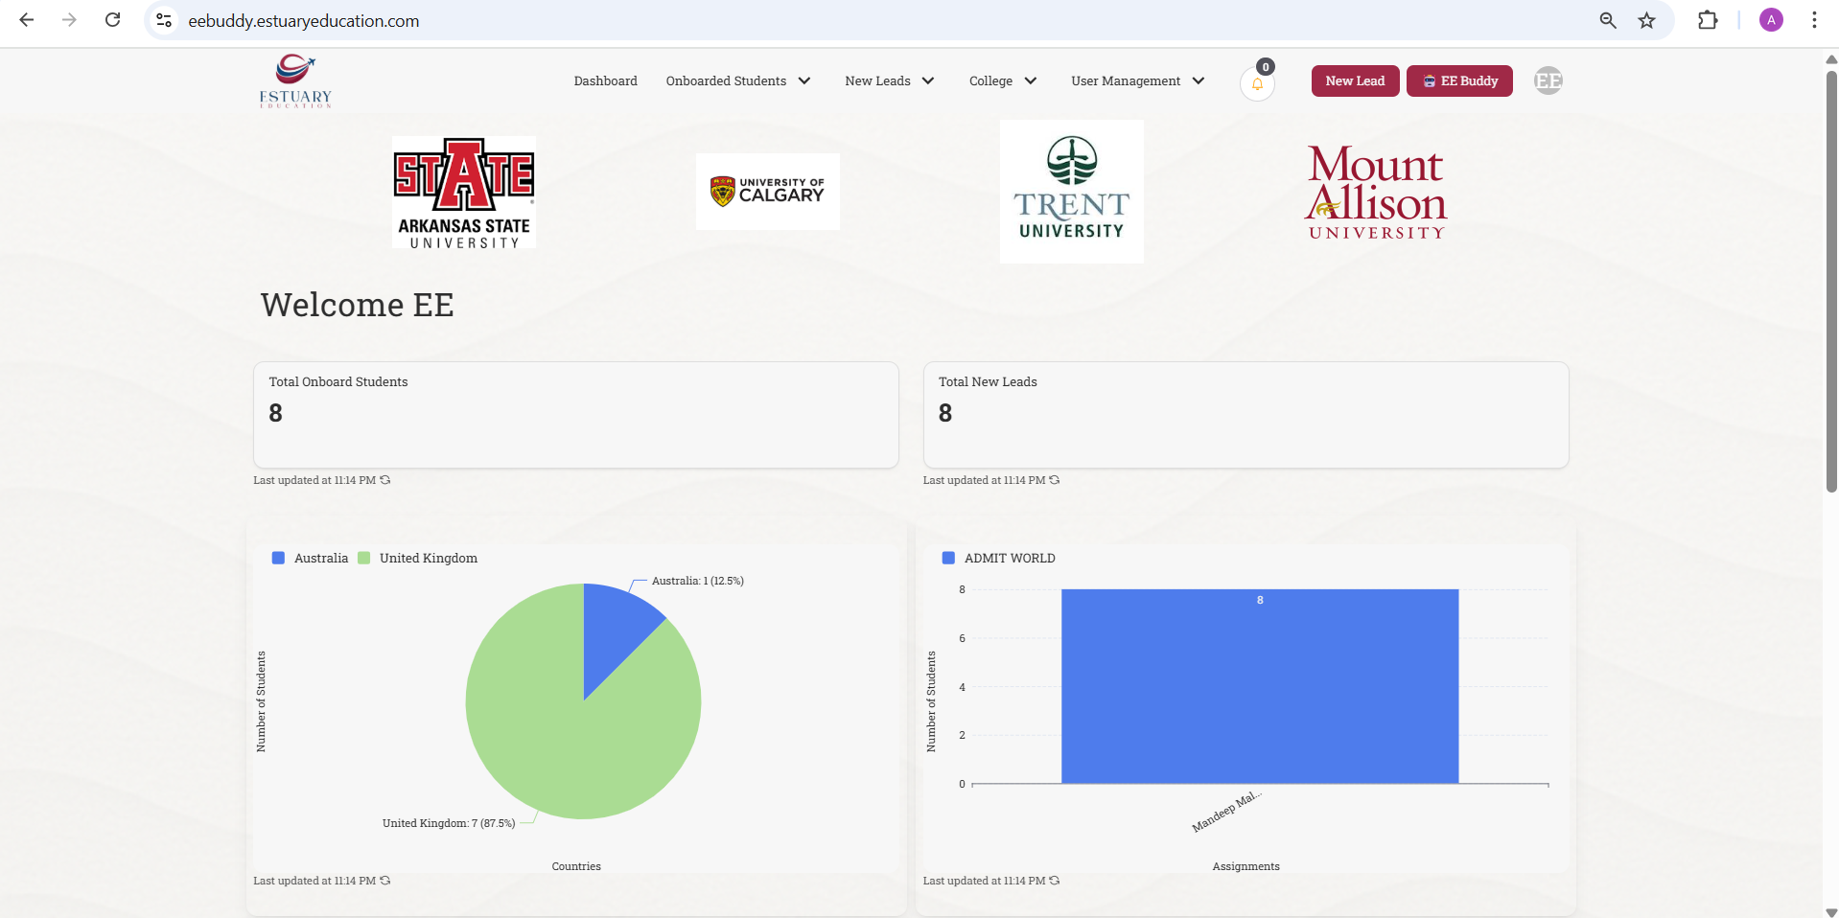Click the 'Mandeep Mal...' axis label
Screen dimensions: 1839x918
tap(1226, 812)
